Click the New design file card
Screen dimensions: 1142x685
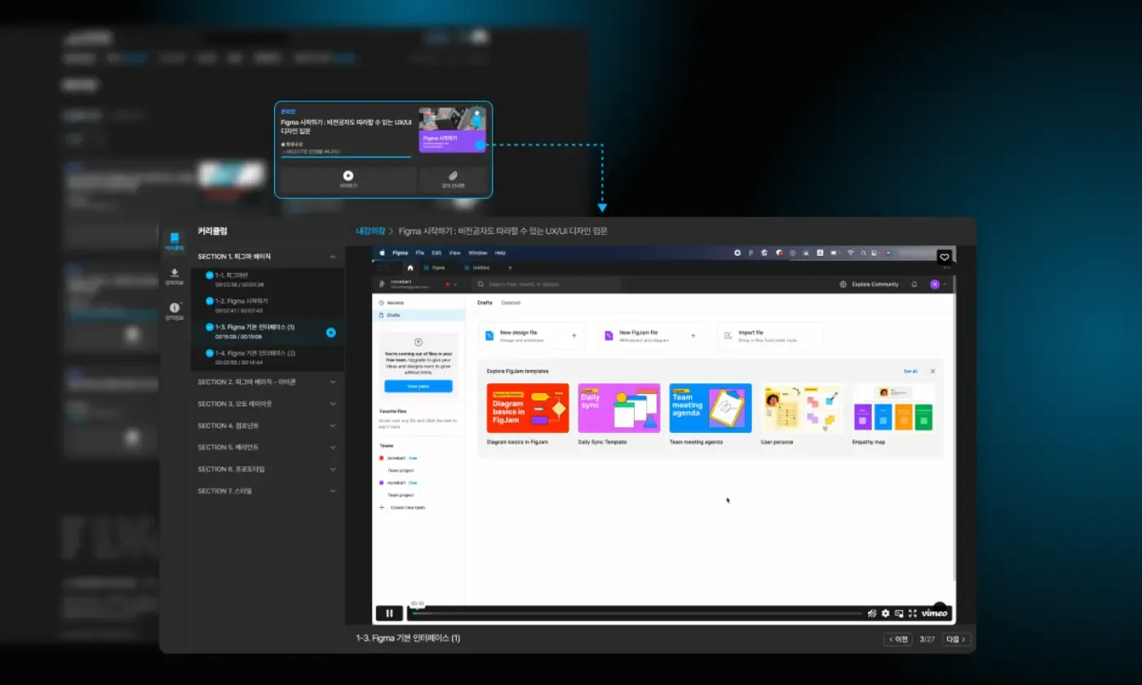point(532,336)
